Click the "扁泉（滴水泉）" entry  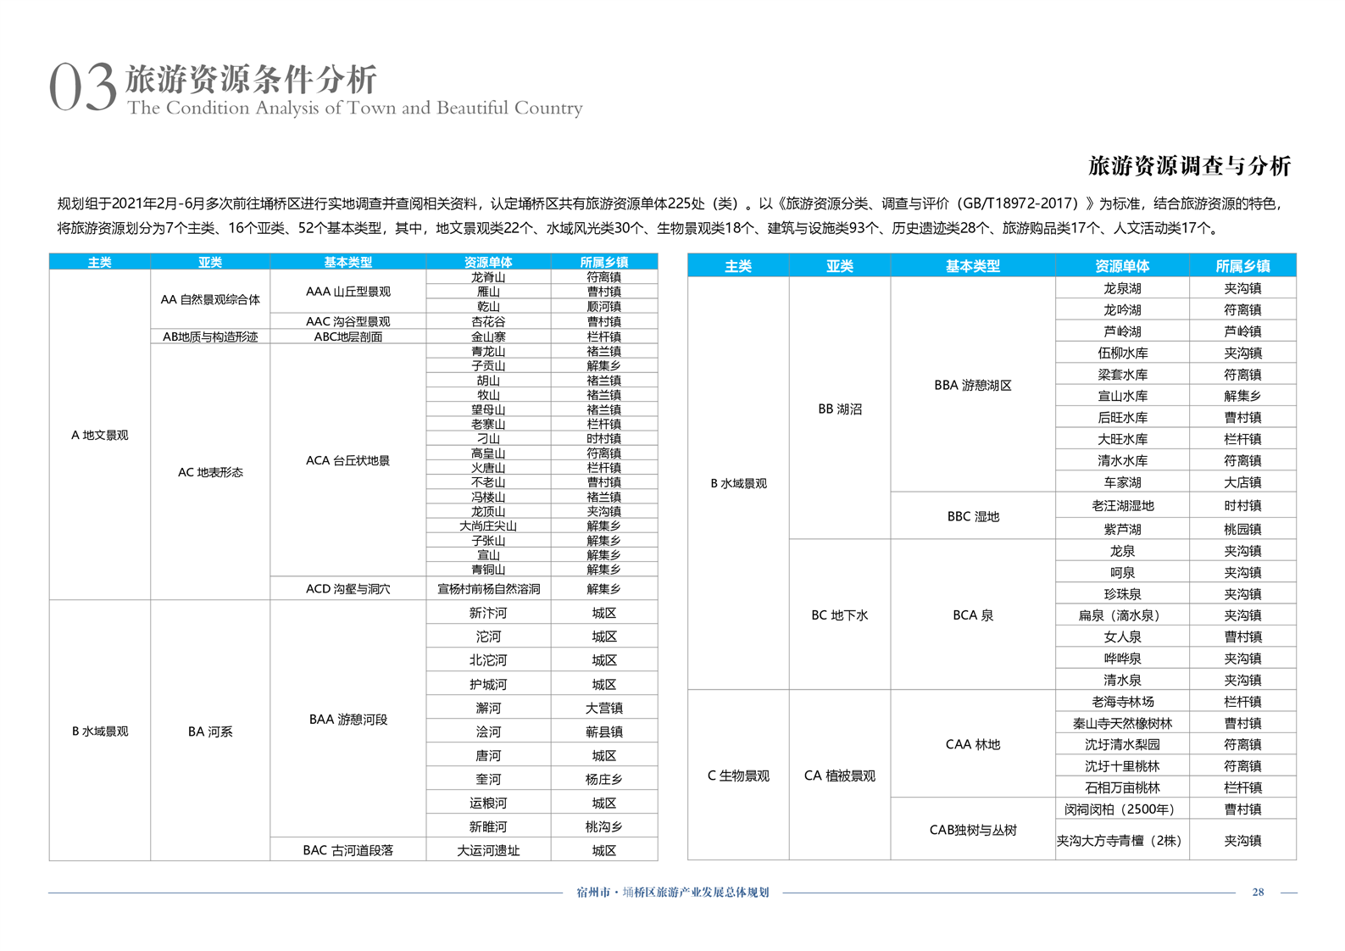[1121, 615]
